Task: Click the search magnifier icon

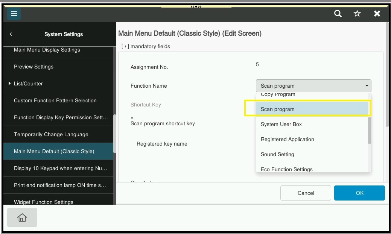Action: pos(338,14)
